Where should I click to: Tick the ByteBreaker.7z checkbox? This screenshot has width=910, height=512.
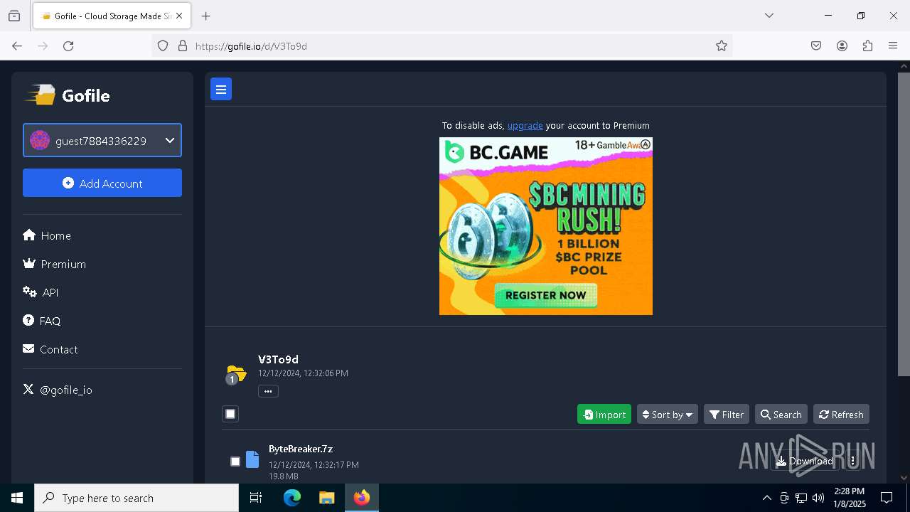[235, 462]
